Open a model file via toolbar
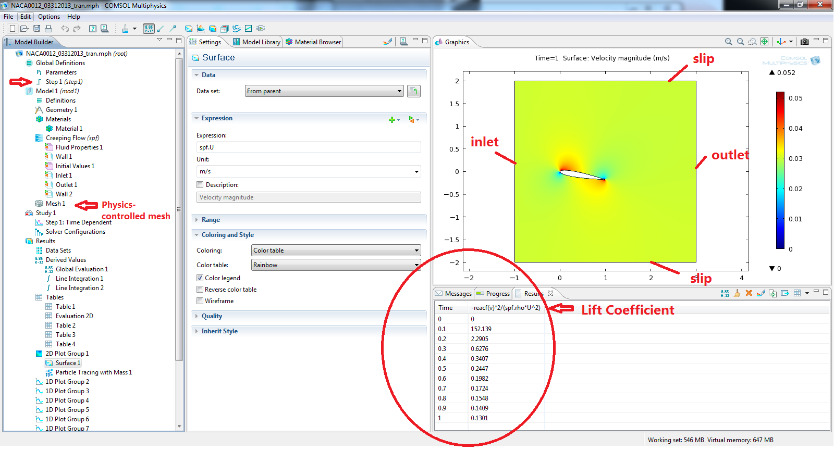This screenshot has width=834, height=451. tap(24, 29)
